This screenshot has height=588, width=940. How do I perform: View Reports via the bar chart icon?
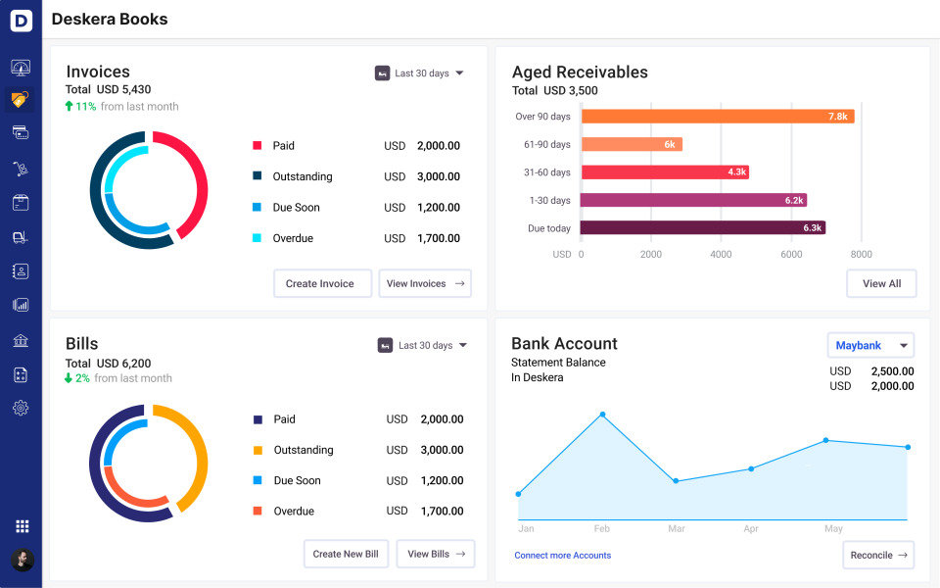click(x=22, y=305)
